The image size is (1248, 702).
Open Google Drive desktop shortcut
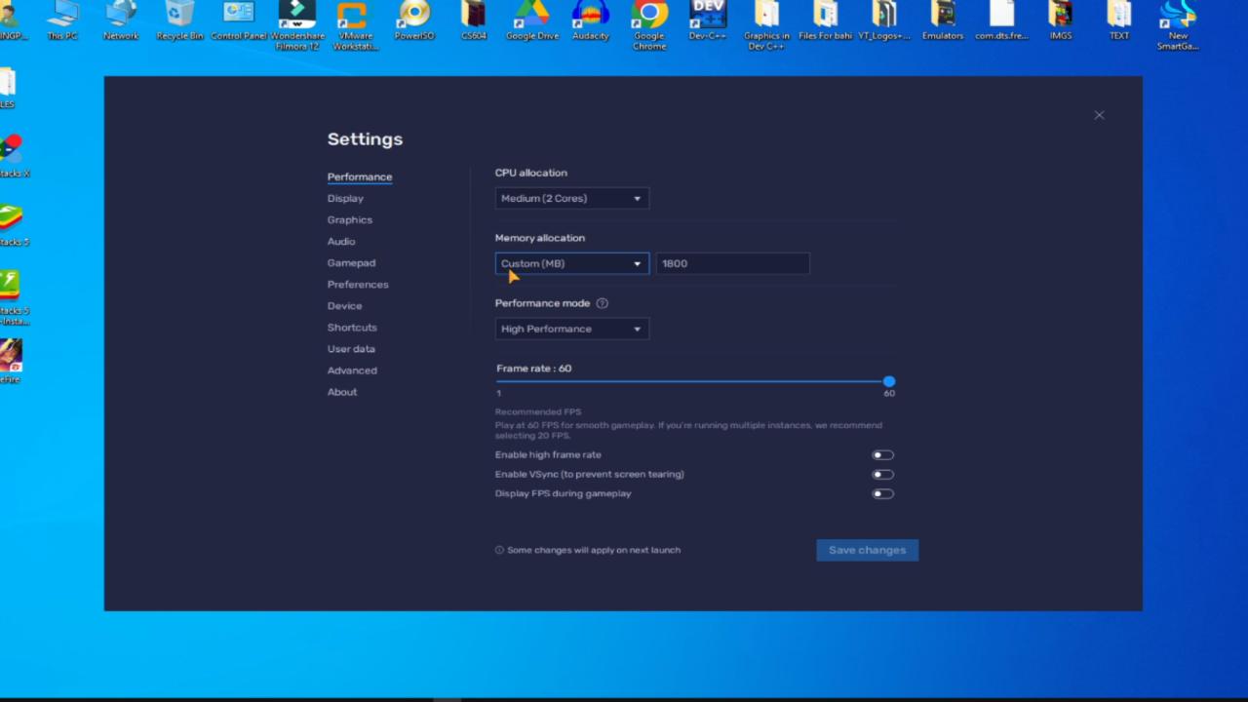[532, 19]
